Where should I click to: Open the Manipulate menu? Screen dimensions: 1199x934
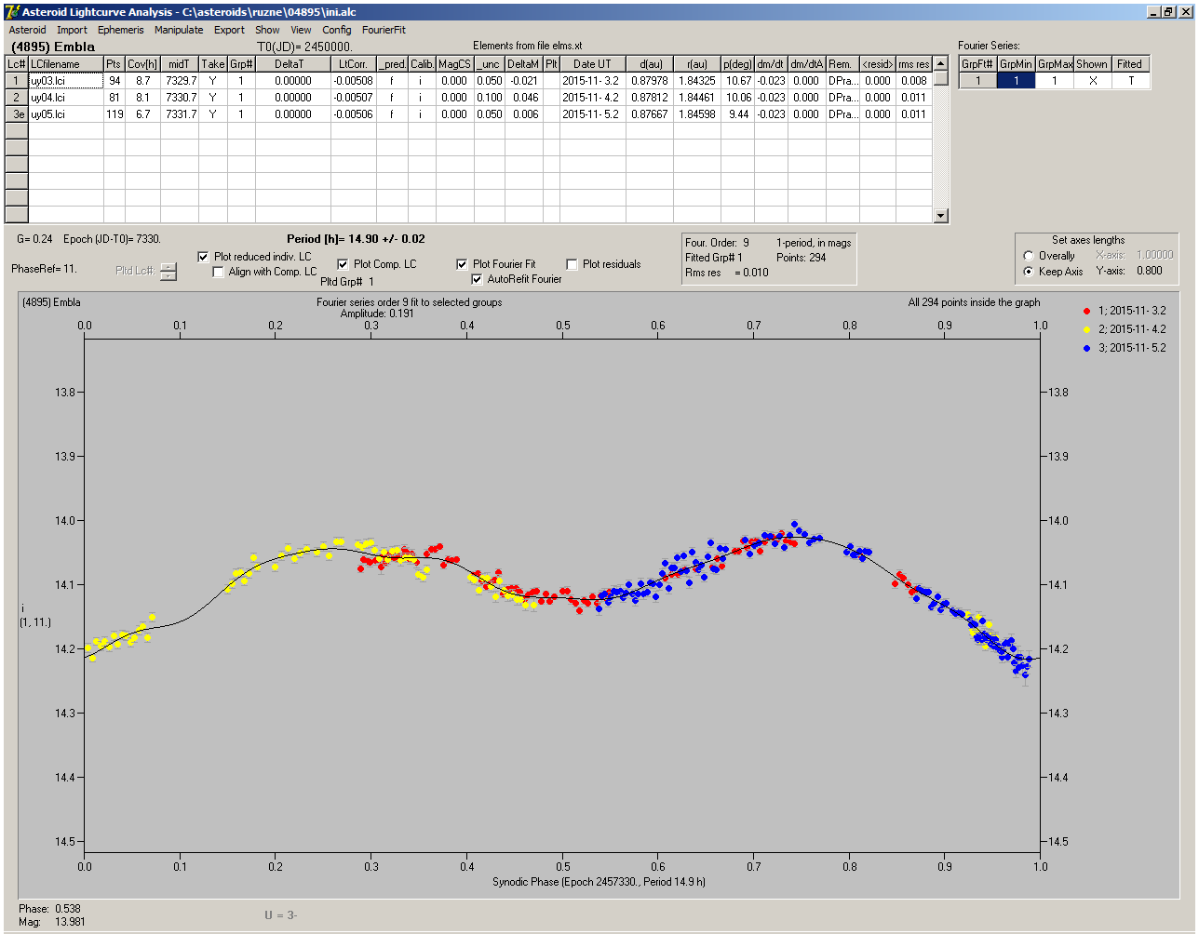pyautogui.click(x=179, y=30)
